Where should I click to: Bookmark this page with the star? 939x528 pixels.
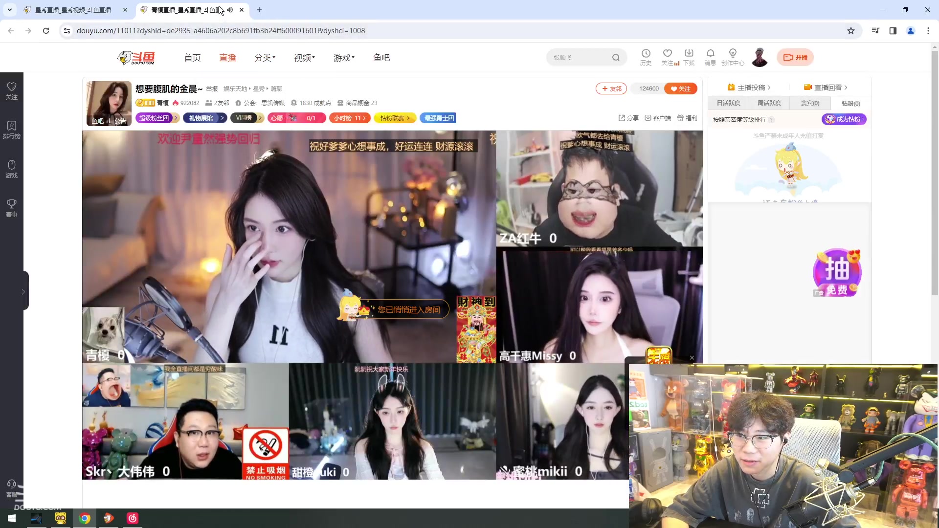pyautogui.click(x=851, y=30)
